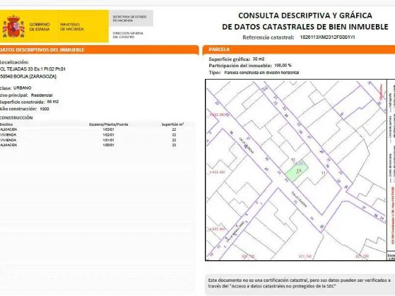Click the '1/01/01' table cell
Viewport: 395px width, 296px height.
pos(109,140)
